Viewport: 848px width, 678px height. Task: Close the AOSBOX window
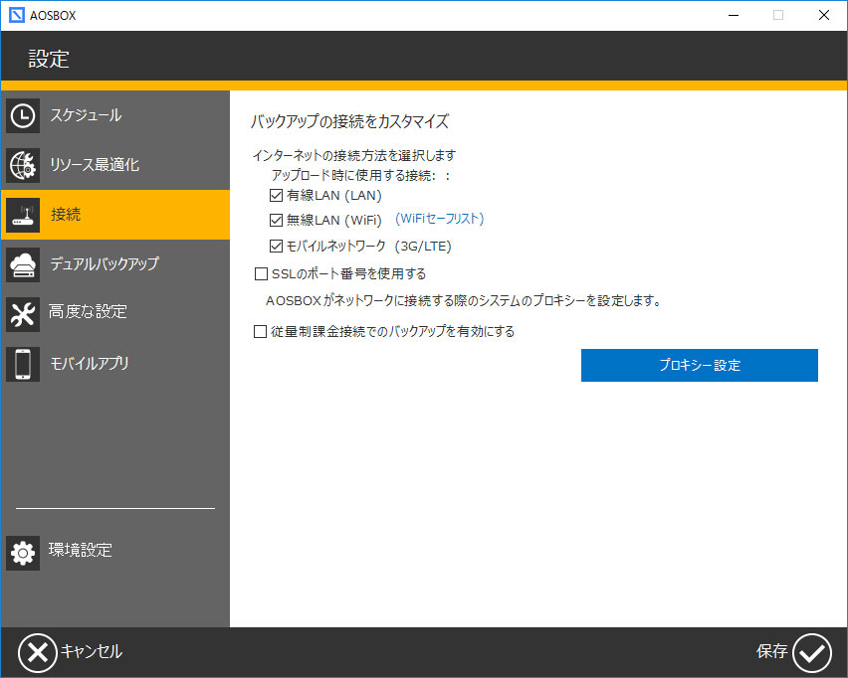(824, 15)
